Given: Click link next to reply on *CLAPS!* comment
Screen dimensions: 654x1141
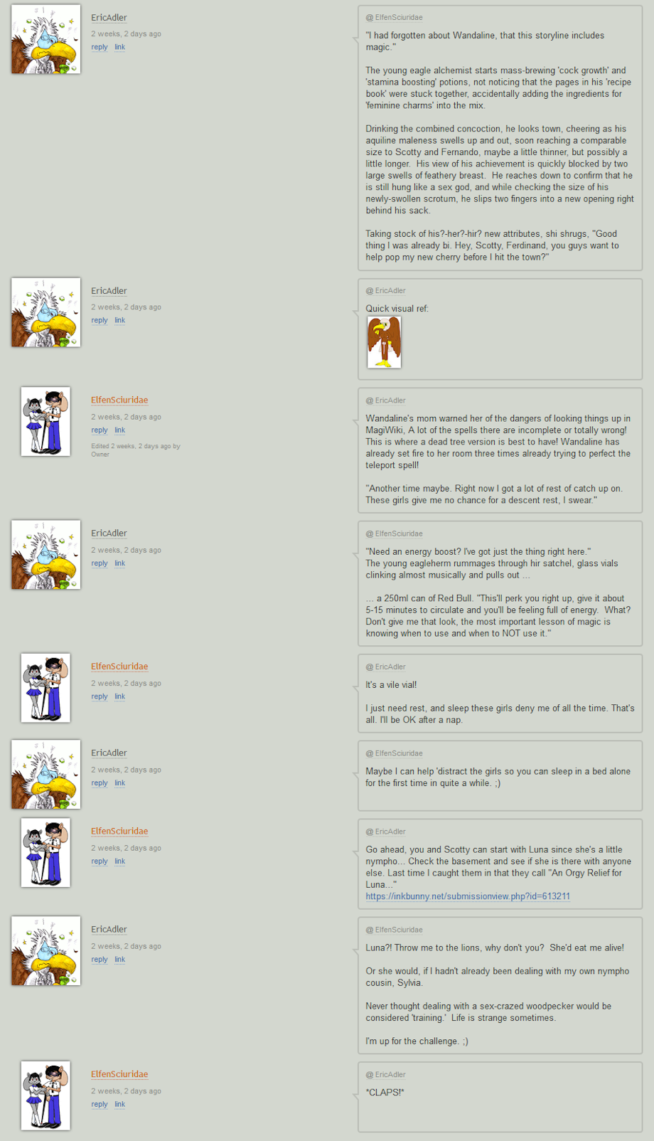Looking at the screenshot, I should [x=119, y=1104].
